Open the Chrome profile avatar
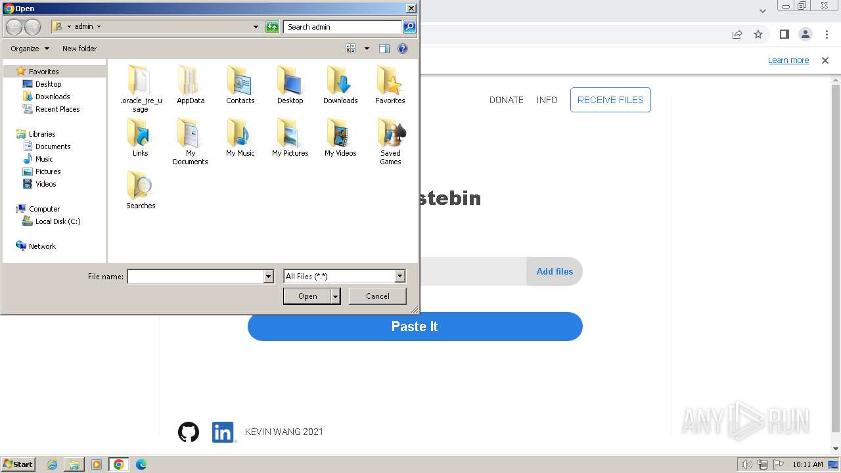The height and width of the screenshot is (473, 841). pyautogui.click(x=806, y=34)
